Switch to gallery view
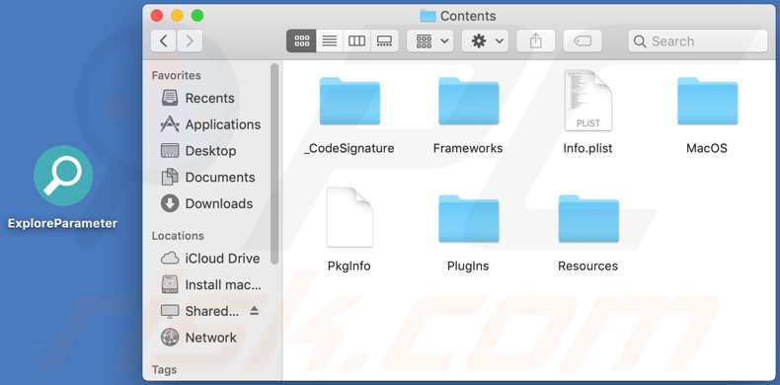The height and width of the screenshot is (385, 780). [x=384, y=40]
